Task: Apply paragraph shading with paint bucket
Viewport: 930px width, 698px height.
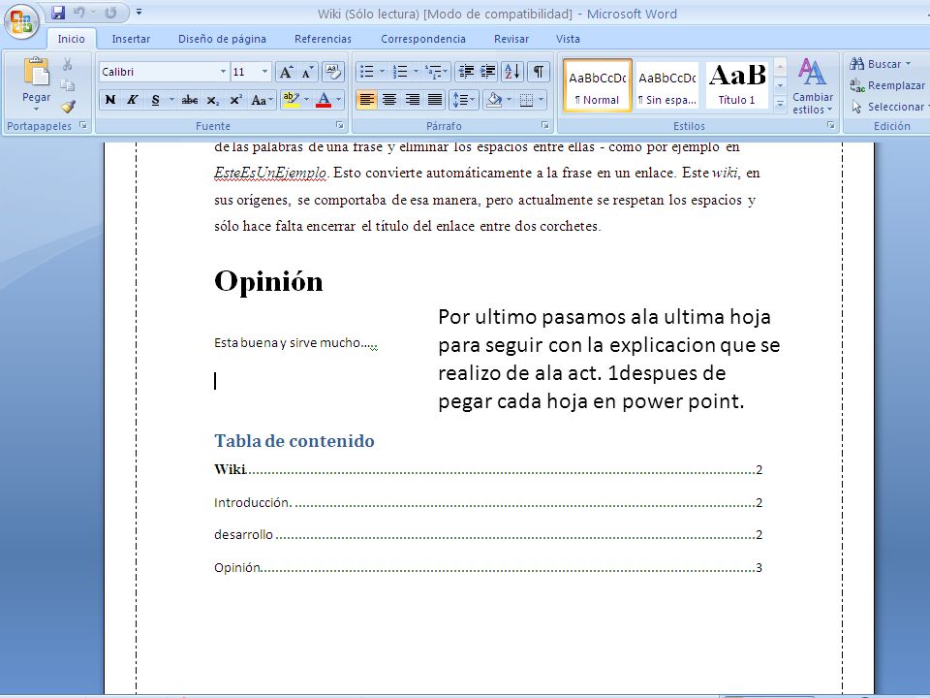Action: click(x=494, y=100)
